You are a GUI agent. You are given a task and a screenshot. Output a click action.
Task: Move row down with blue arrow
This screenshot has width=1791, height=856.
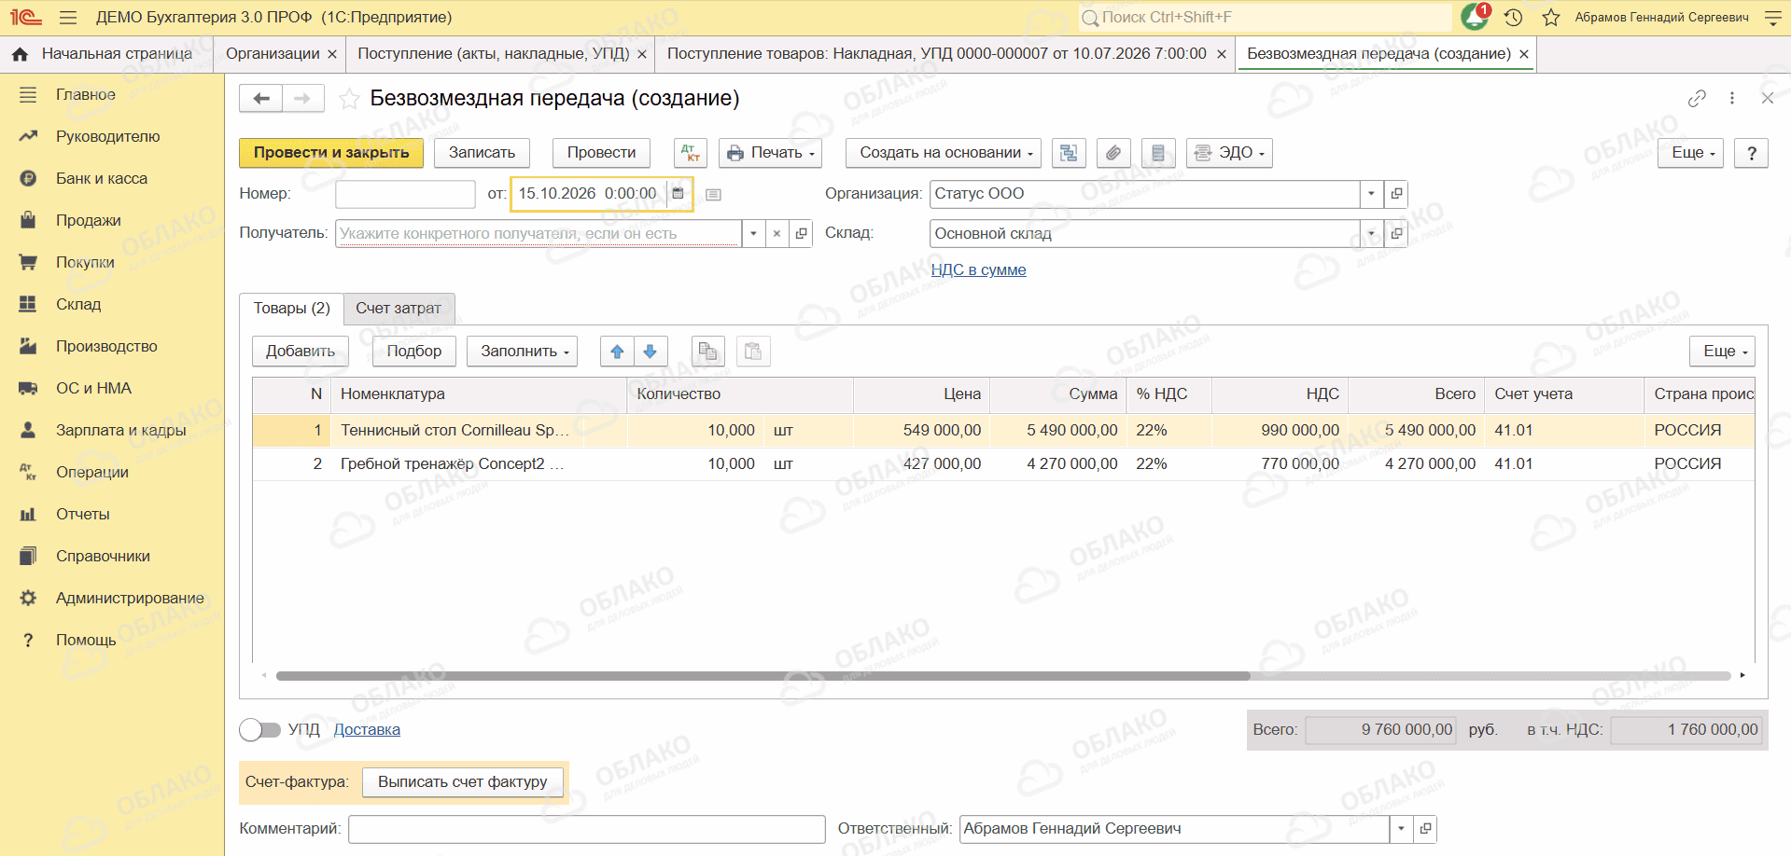[651, 352]
